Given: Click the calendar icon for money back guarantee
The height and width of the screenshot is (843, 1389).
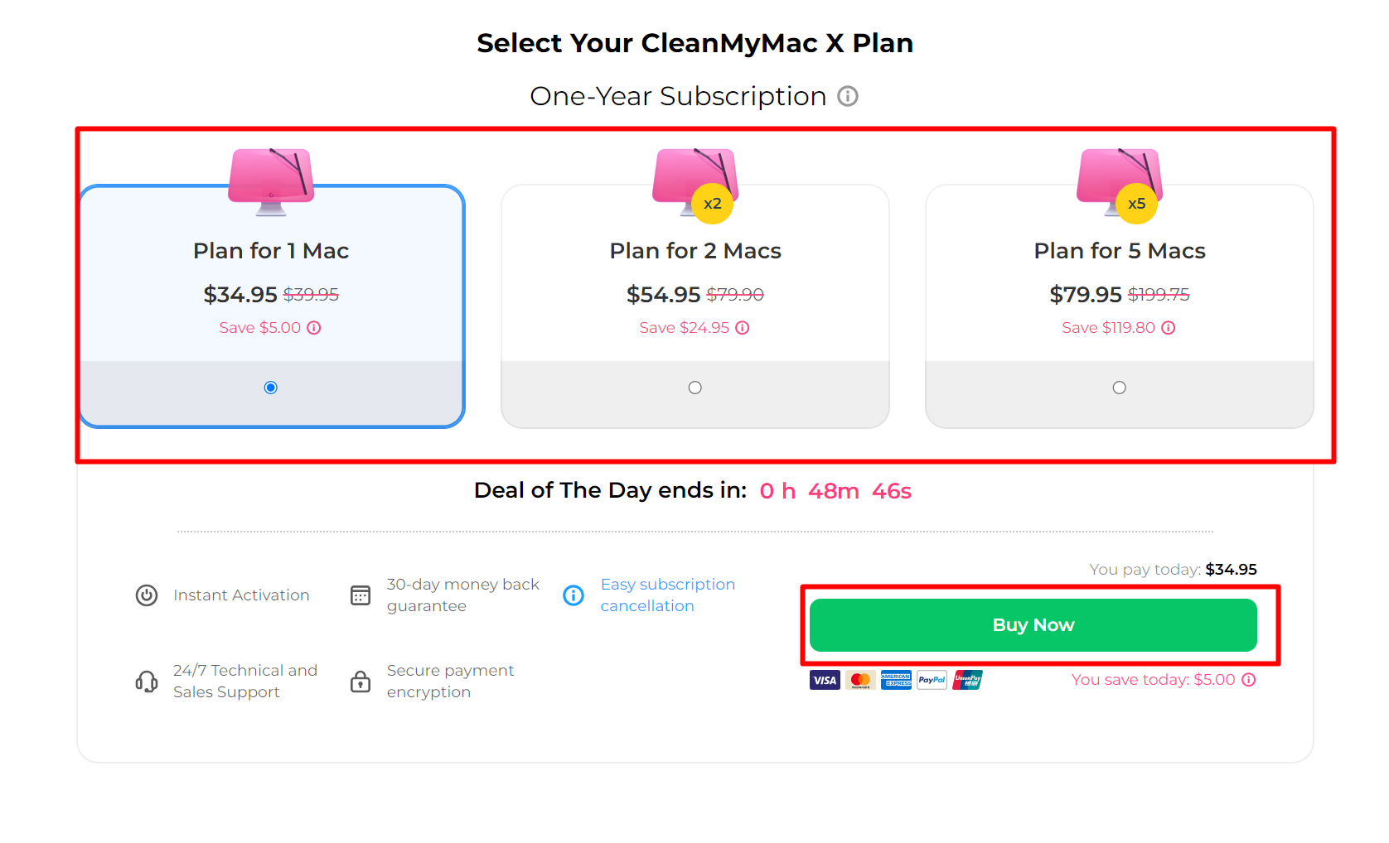Looking at the screenshot, I should (x=361, y=595).
